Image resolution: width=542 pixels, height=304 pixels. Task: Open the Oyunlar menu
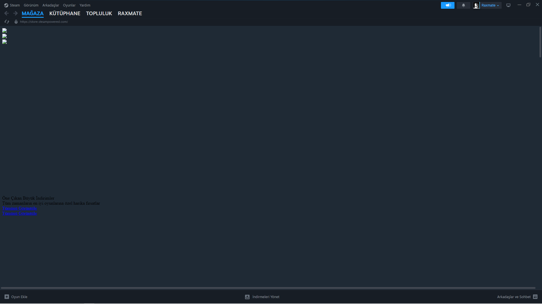tap(69, 5)
